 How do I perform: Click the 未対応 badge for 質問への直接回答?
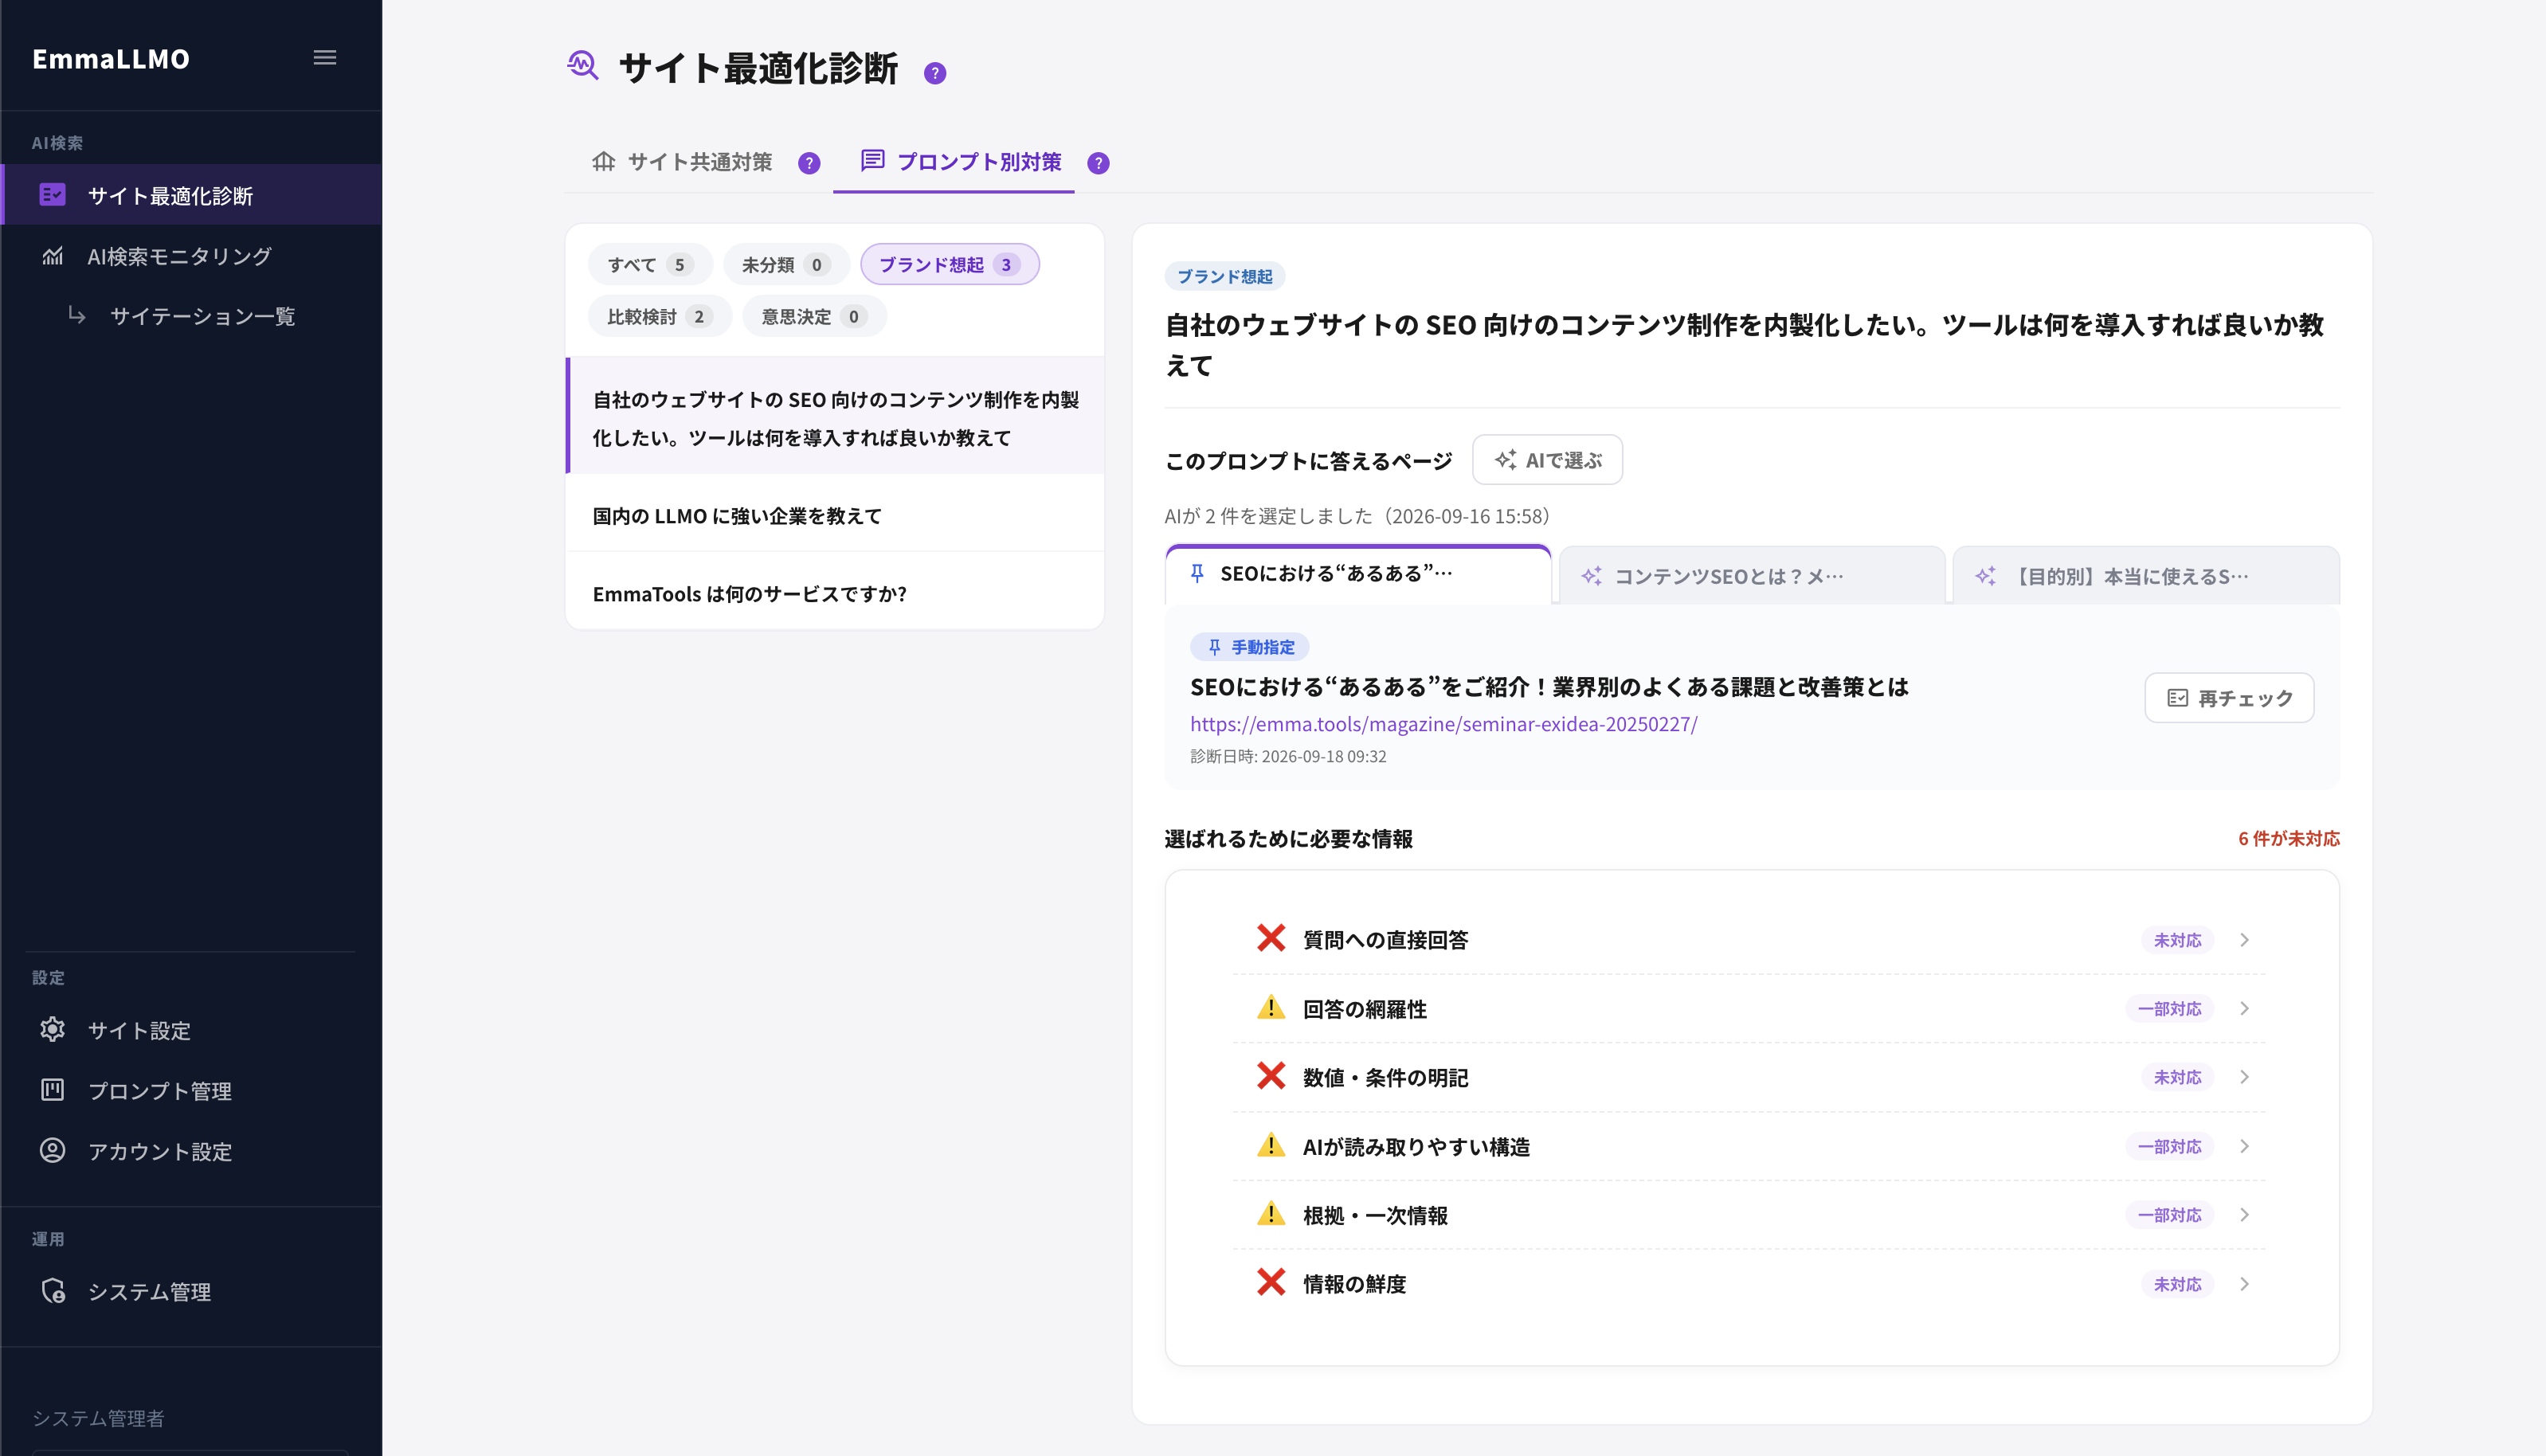[x=2177, y=940]
